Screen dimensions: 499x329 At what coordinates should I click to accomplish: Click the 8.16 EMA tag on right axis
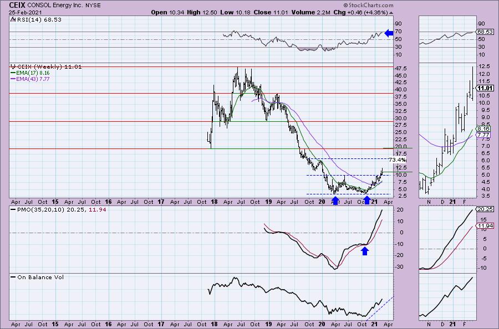pyautogui.click(x=483, y=129)
